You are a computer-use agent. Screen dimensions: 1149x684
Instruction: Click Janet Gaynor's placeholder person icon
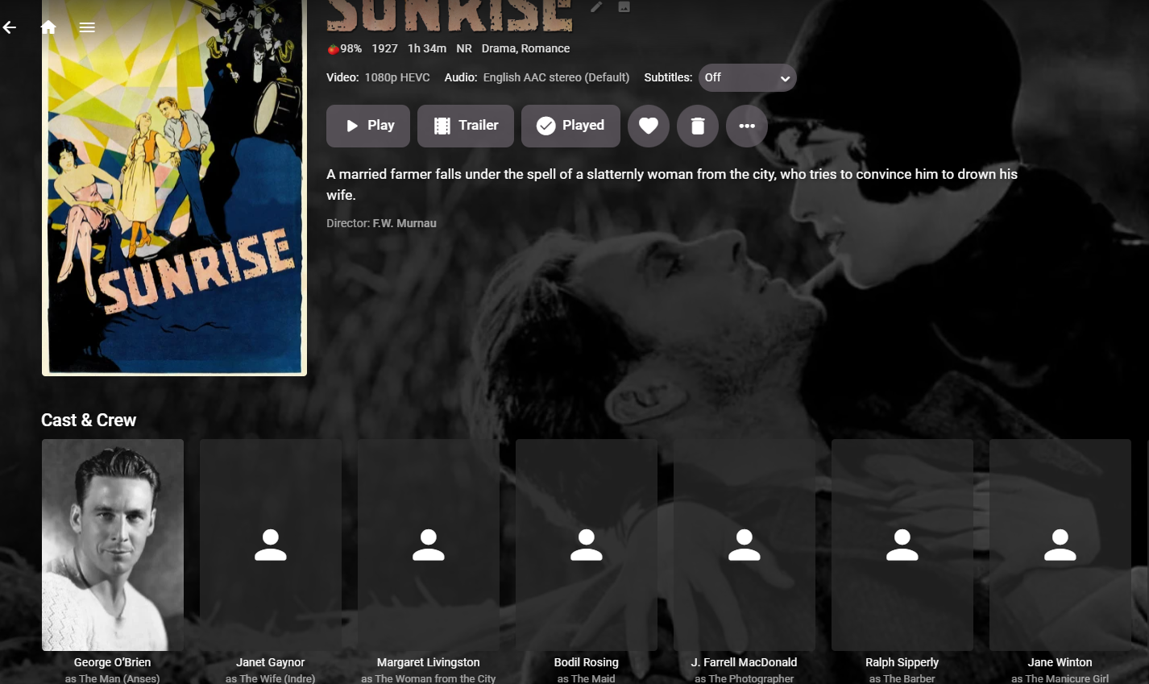point(271,545)
